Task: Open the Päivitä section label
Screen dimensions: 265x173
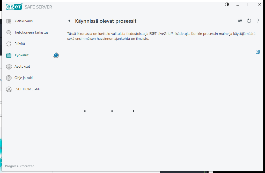Action: click(20, 44)
